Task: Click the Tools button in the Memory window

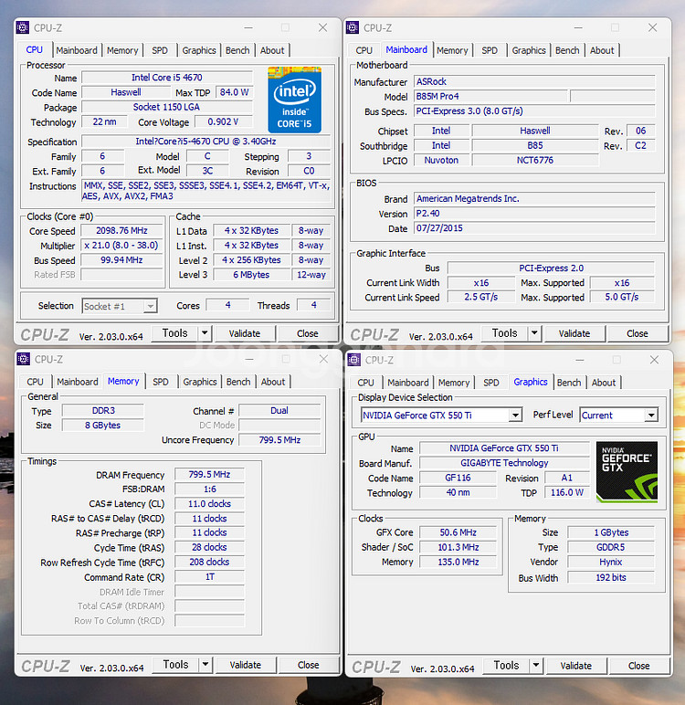Action: 175,665
